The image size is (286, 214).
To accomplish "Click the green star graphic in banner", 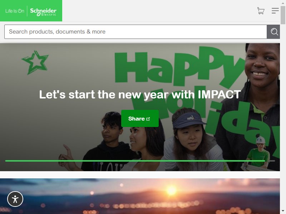I will [35, 62].
